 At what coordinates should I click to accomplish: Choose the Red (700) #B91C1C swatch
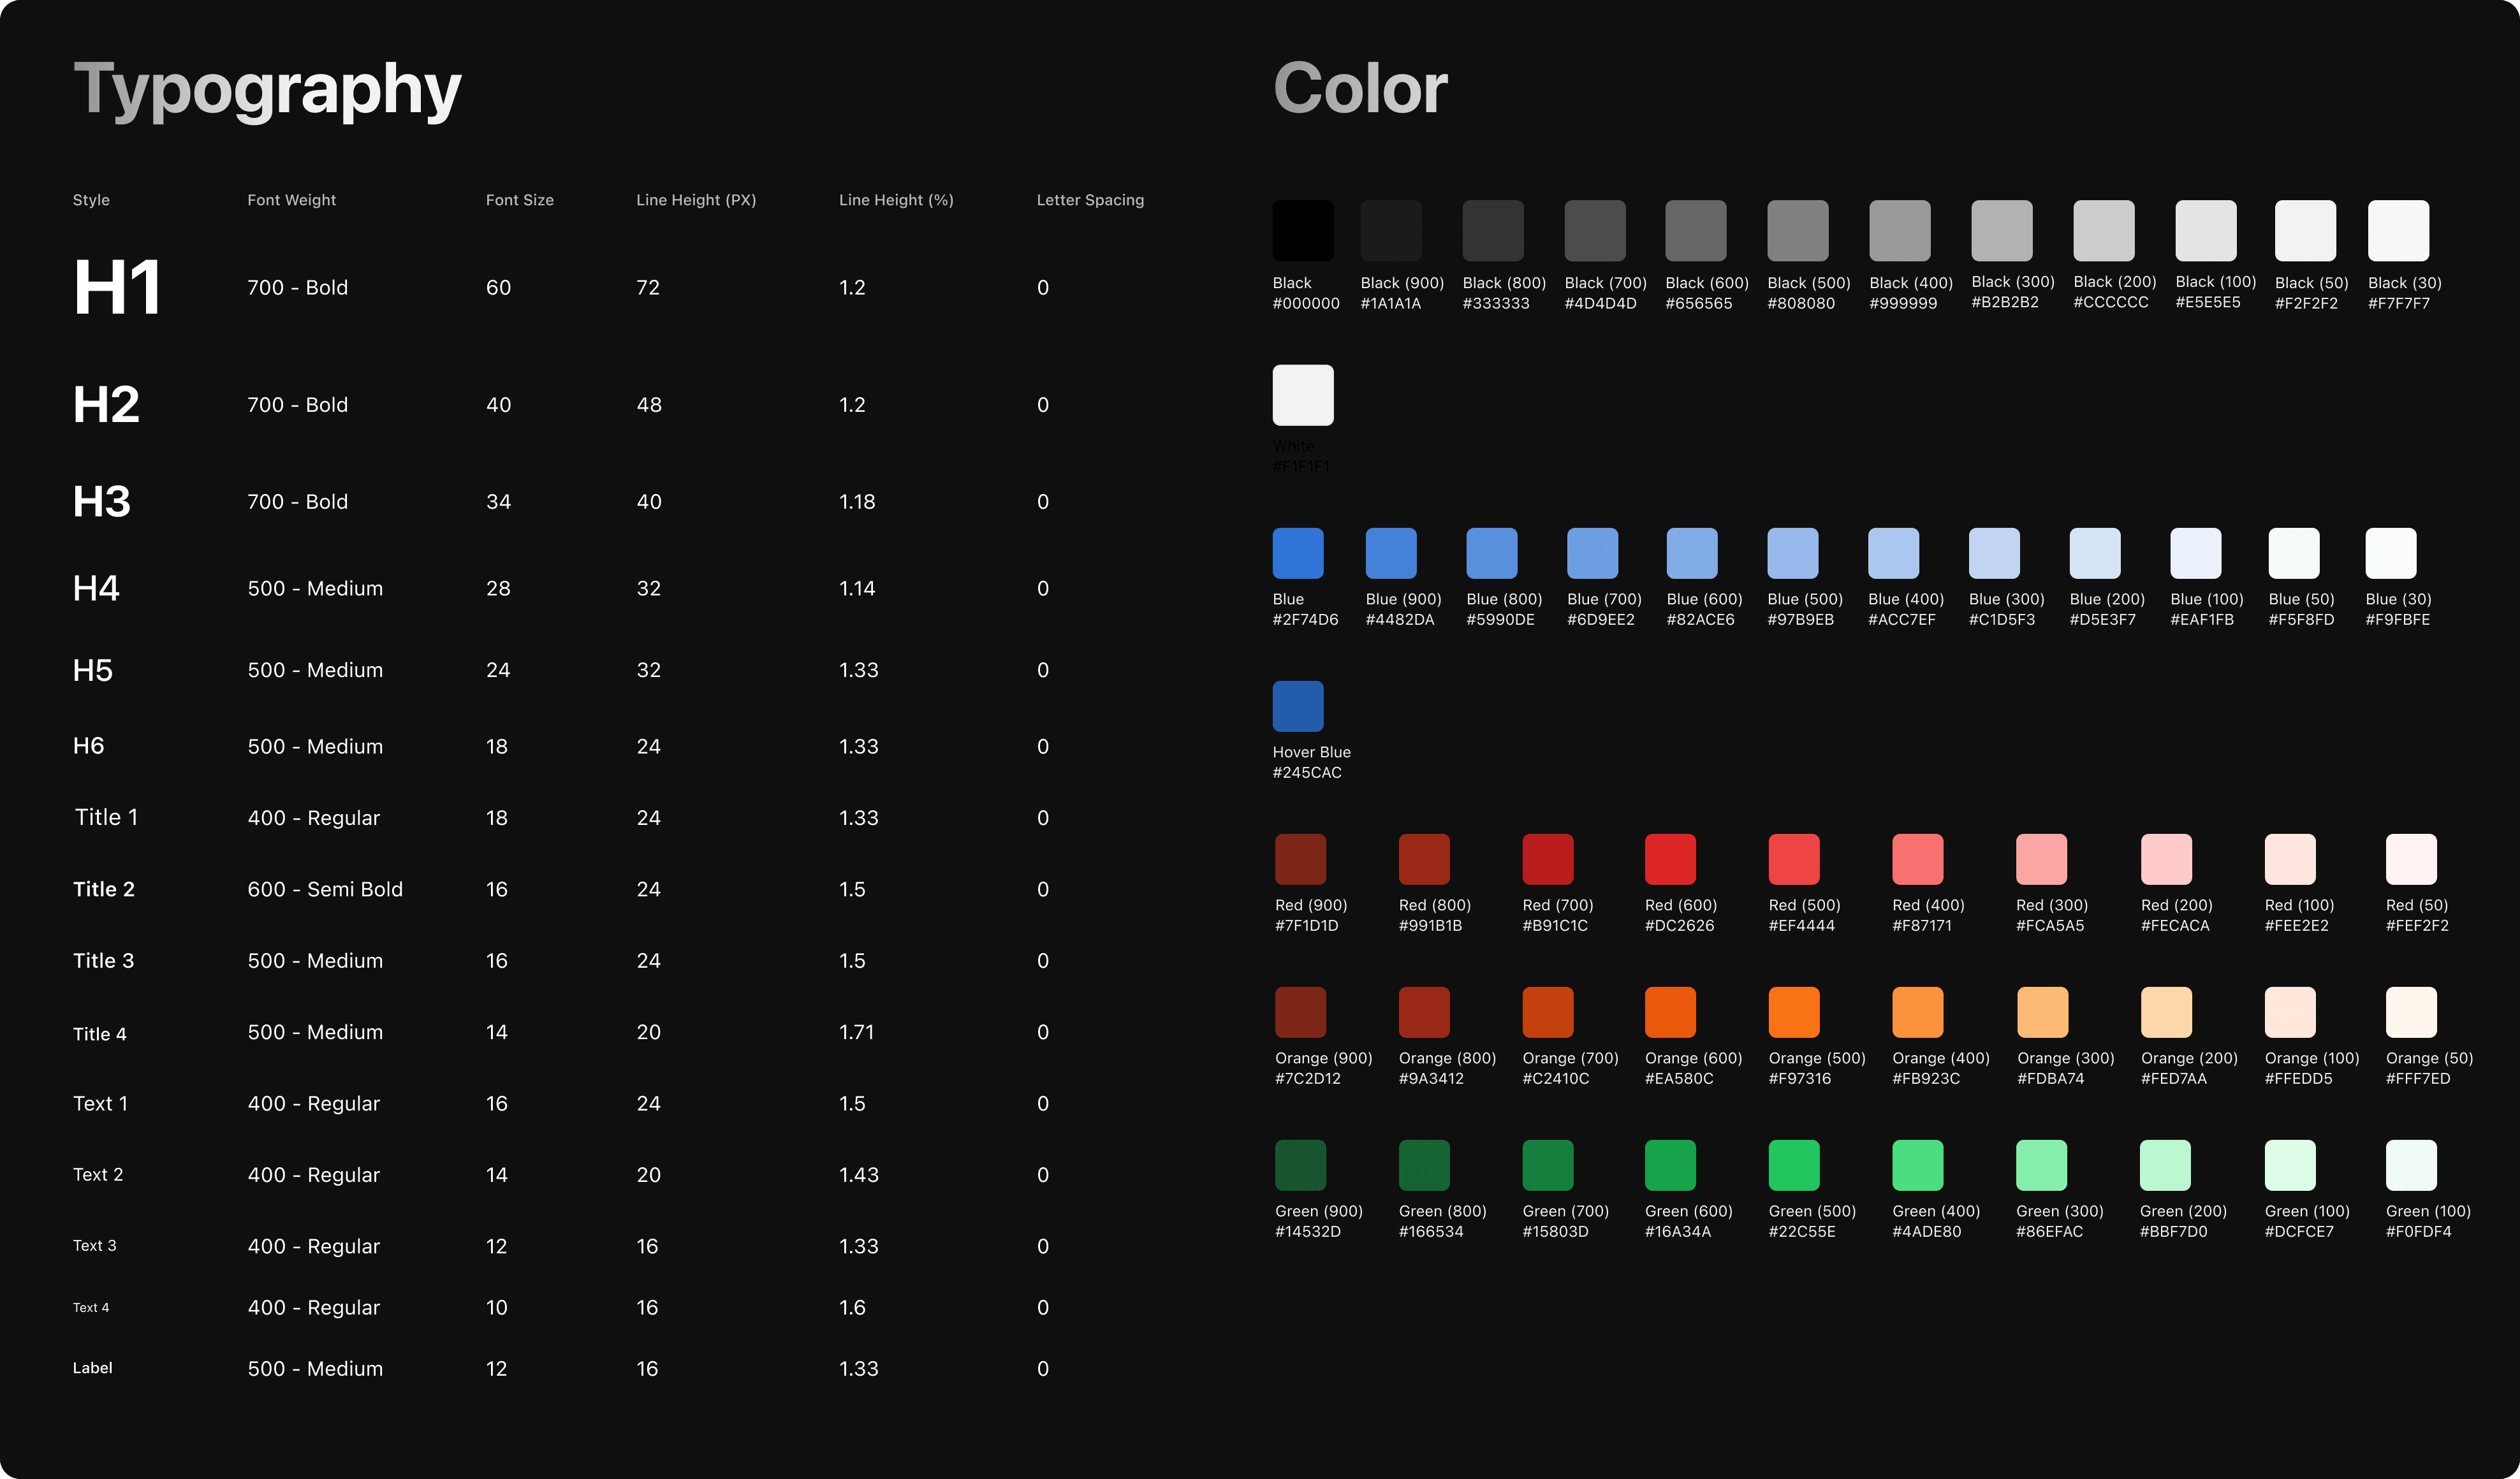[x=1548, y=859]
